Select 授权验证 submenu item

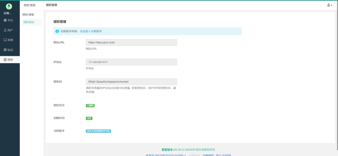29,22
